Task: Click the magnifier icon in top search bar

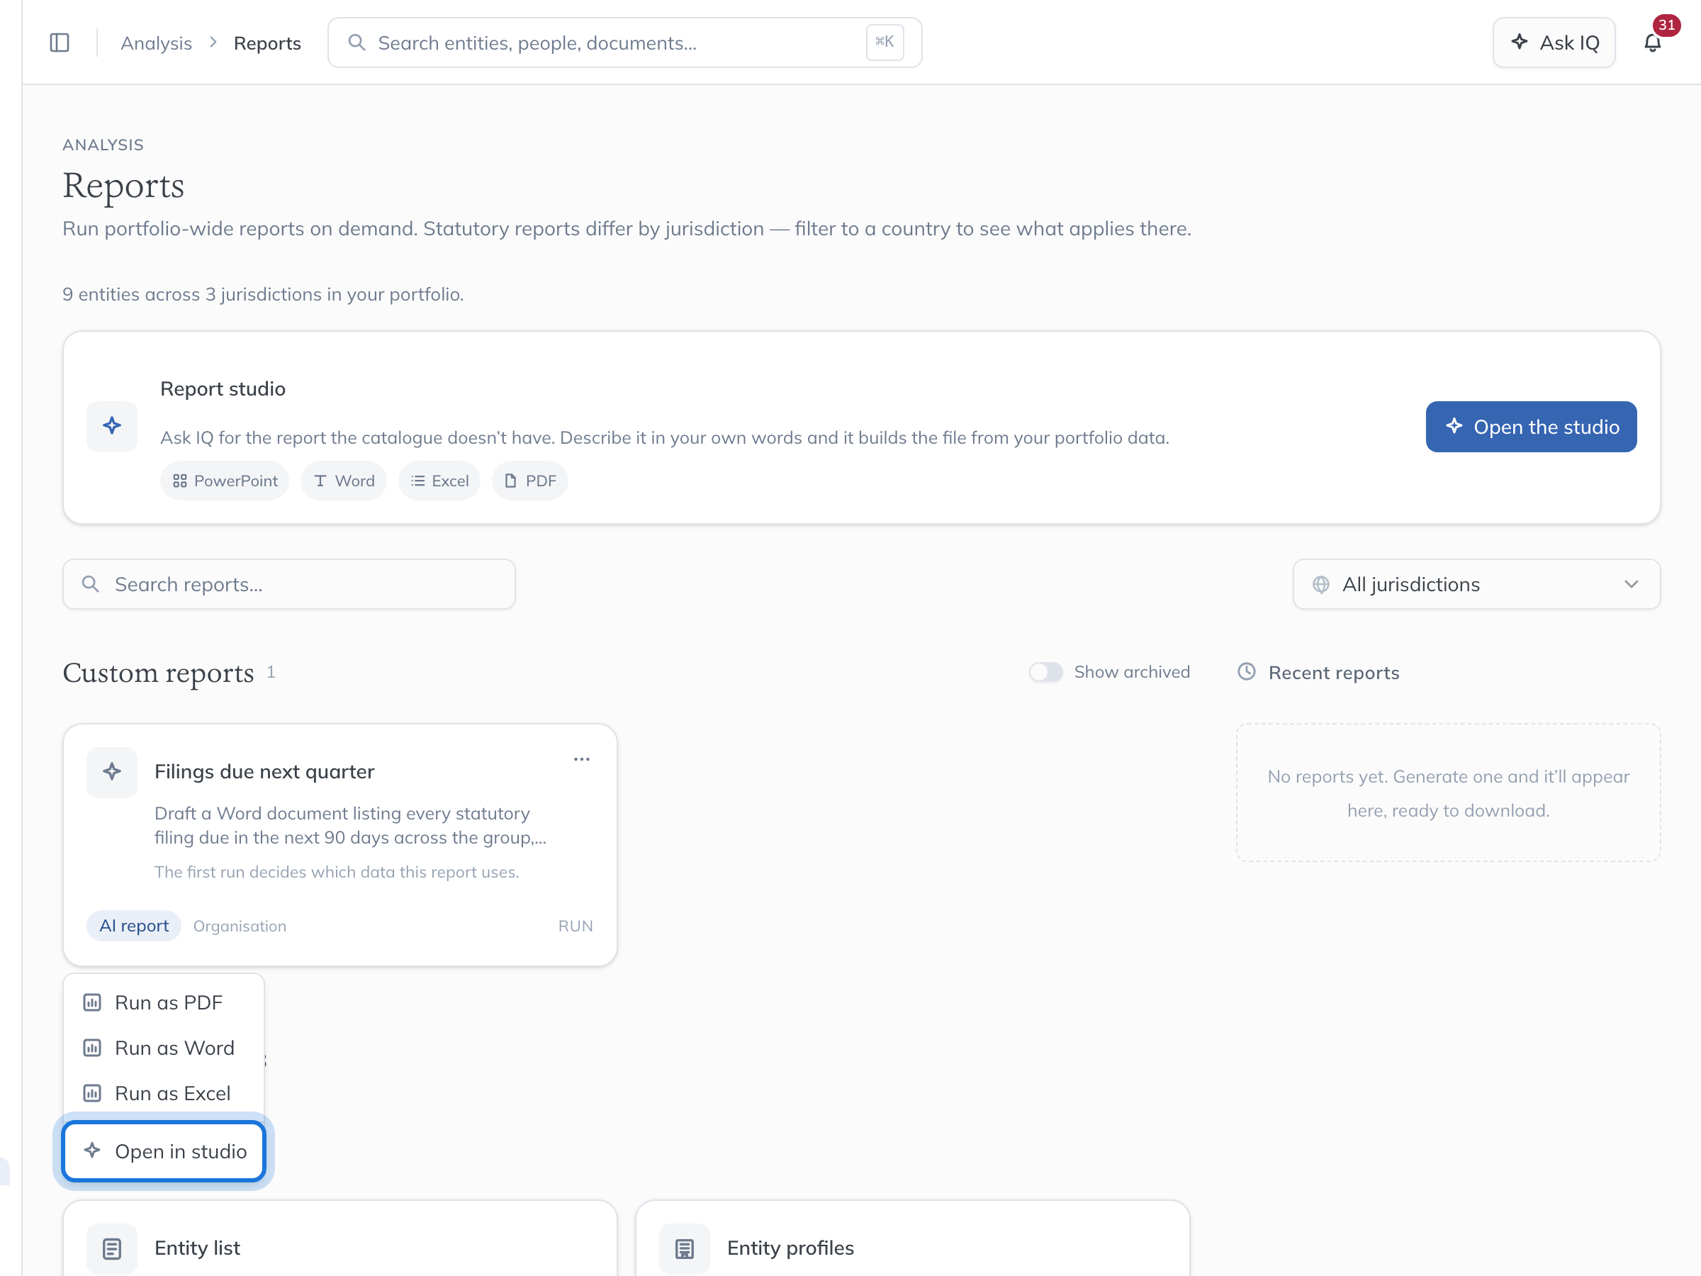Action: 356,43
